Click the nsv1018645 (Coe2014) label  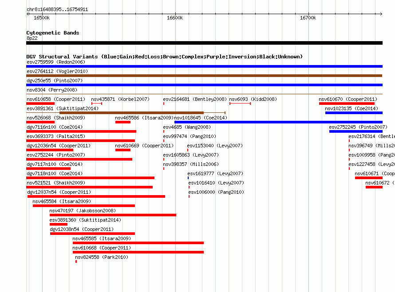201,118
